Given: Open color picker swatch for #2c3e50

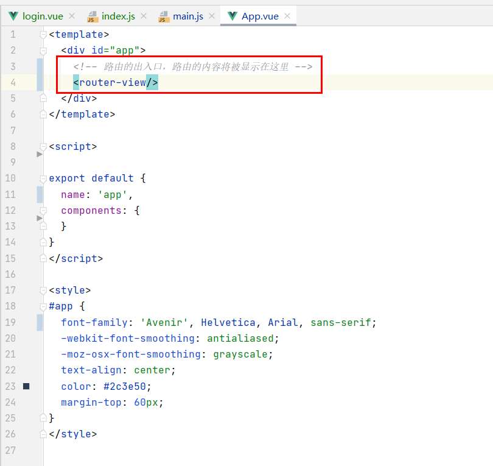Looking at the screenshot, I should click(26, 386).
